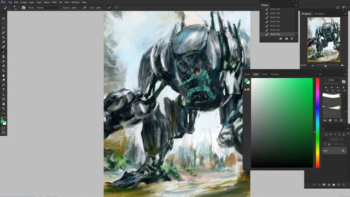Open the workspace switcher
Viewport: 350px width, 197px height.
click(x=344, y=8)
